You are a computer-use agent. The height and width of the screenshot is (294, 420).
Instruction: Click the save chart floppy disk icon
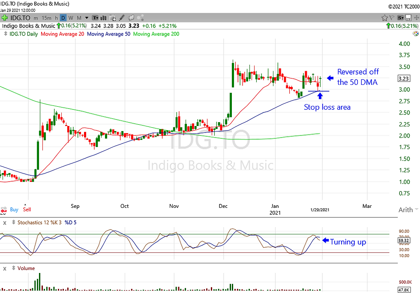point(408,18)
